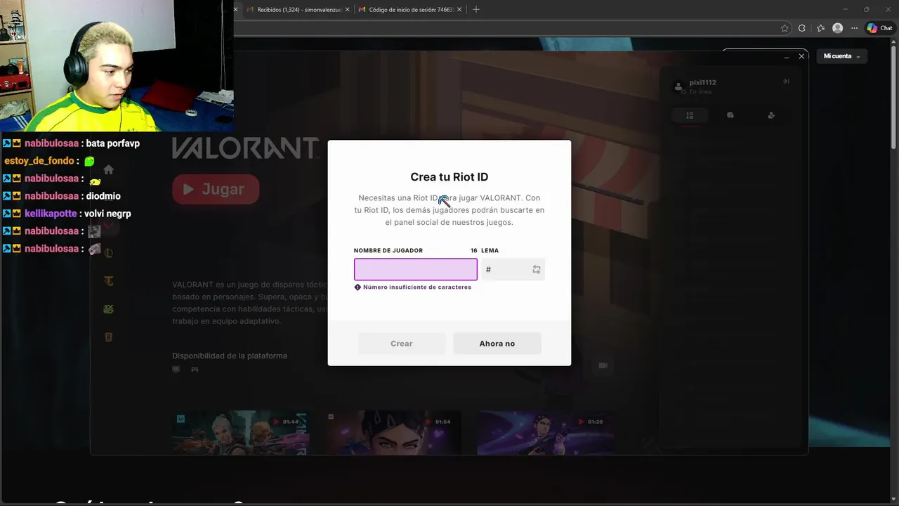Close the Riot Client window

coord(801,56)
